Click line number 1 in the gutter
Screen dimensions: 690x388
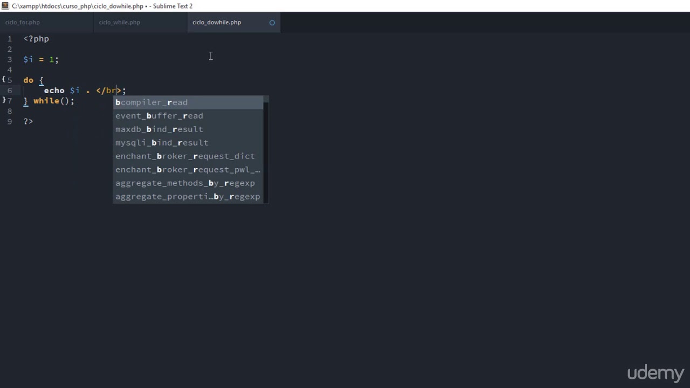10,39
